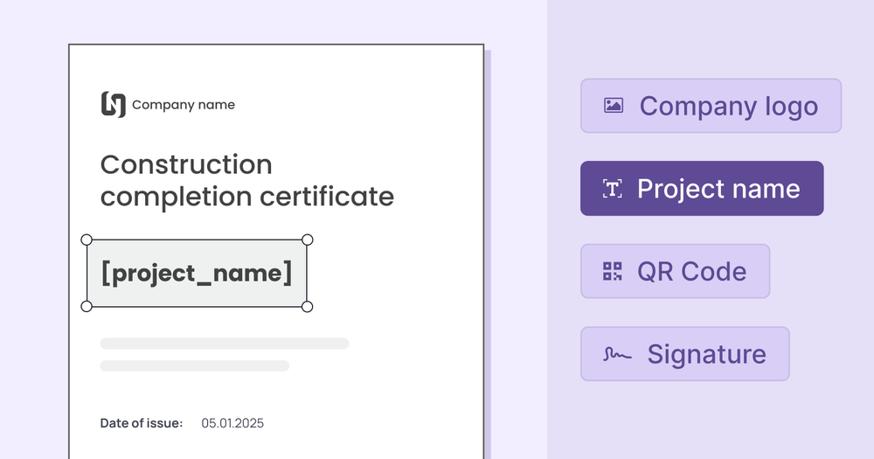Select the Project name button

pyautogui.click(x=702, y=189)
